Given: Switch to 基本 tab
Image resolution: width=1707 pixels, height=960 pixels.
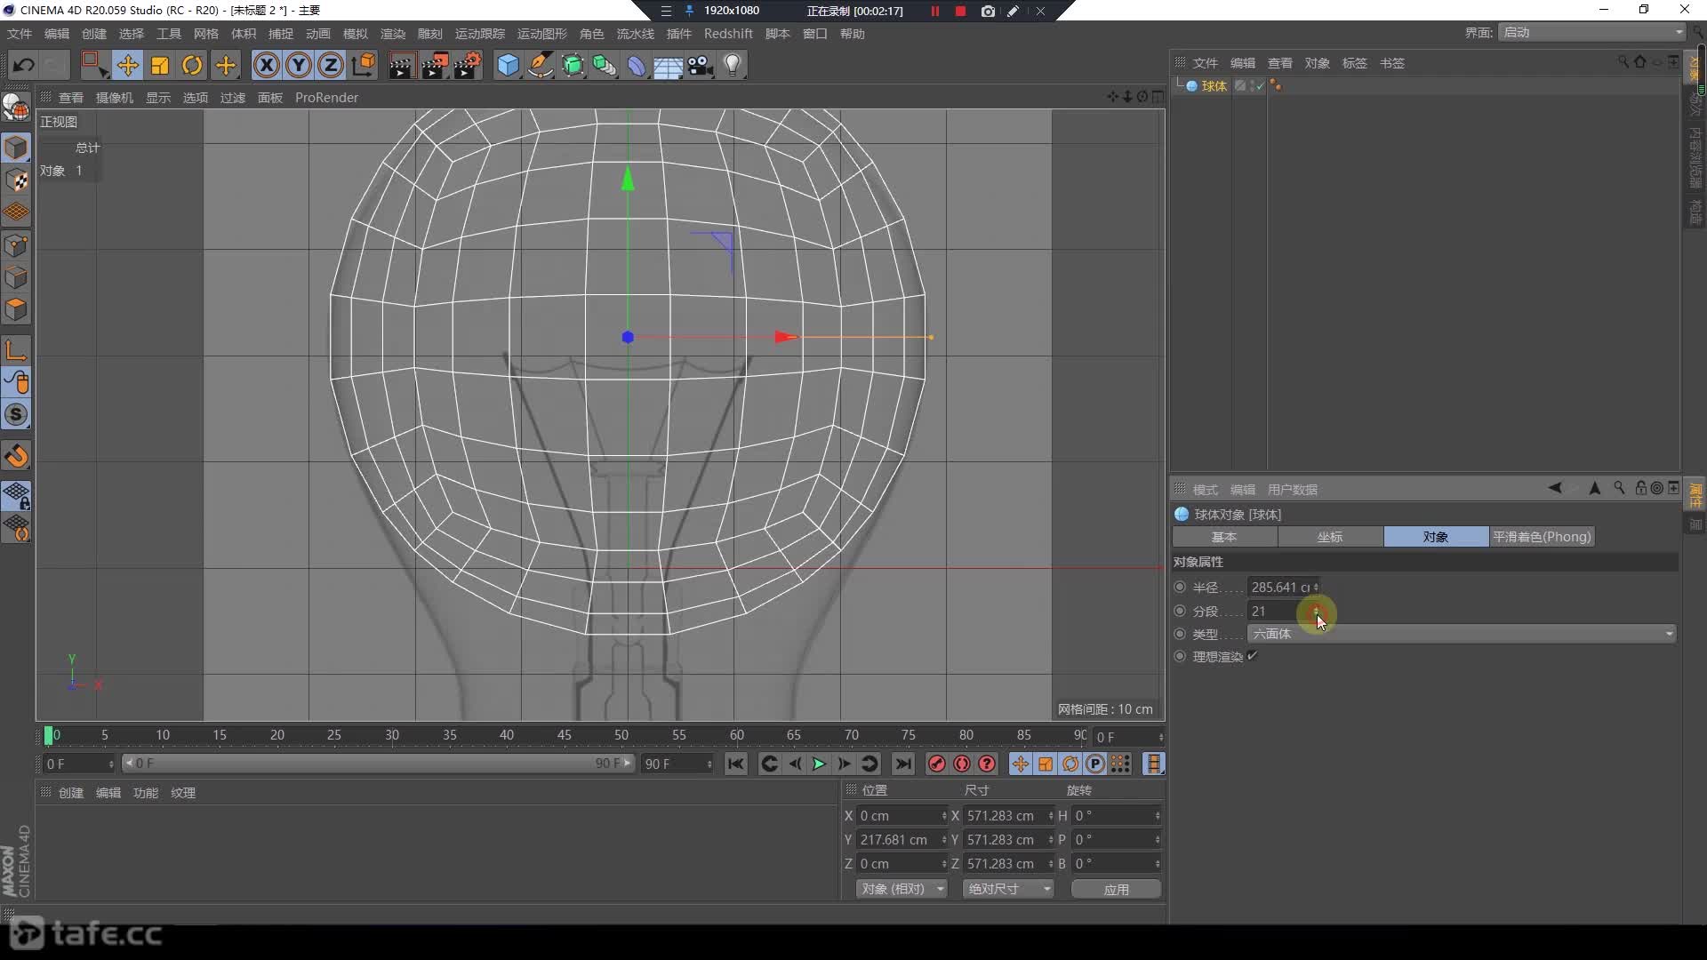Looking at the screenshot, I should coord(1224,537).
